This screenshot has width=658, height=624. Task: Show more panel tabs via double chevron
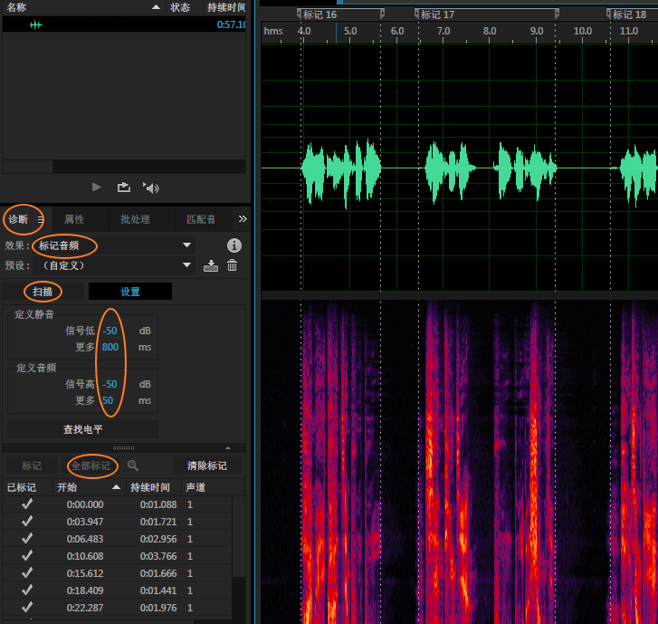[x=243, y=219]
